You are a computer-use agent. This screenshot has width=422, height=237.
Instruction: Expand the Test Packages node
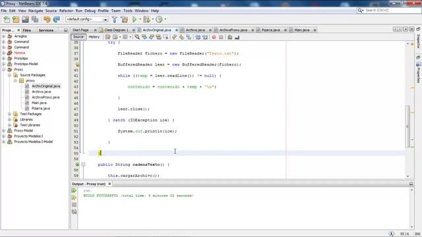10,114
